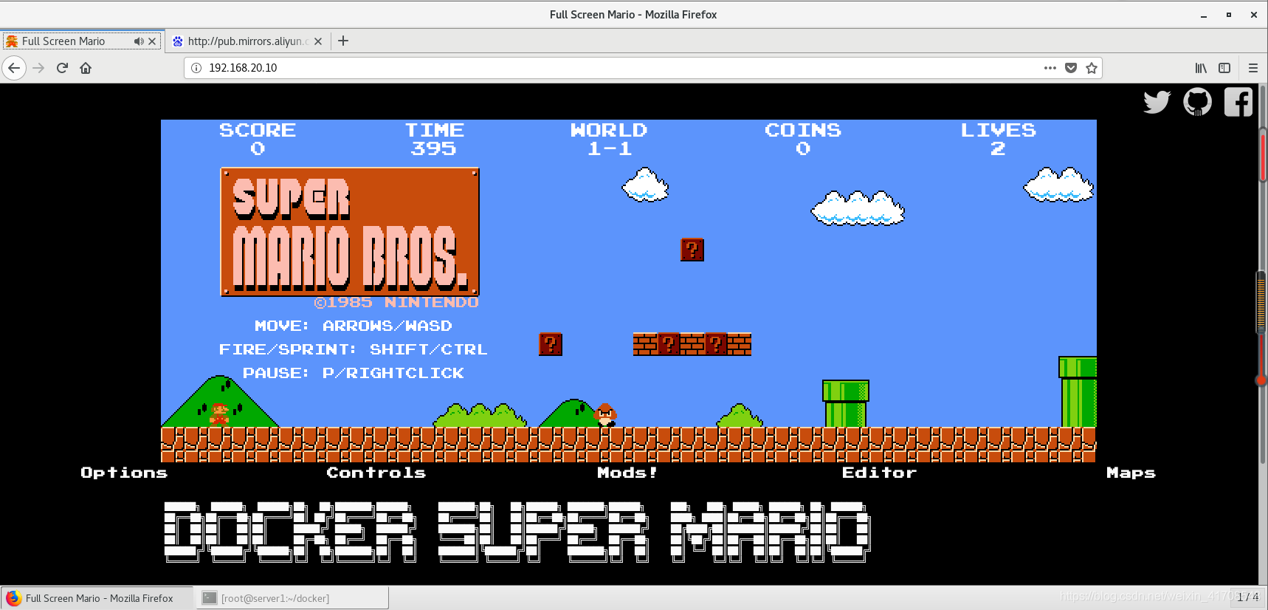Viewport: 1268px width, 610px height.
Task: Open the Firefox hamburger menu
Action: 1253,68
